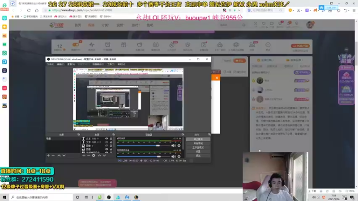358x201 pixels.
Task: Click the Douyu user avatar at top right
Action: coord(310,25)
